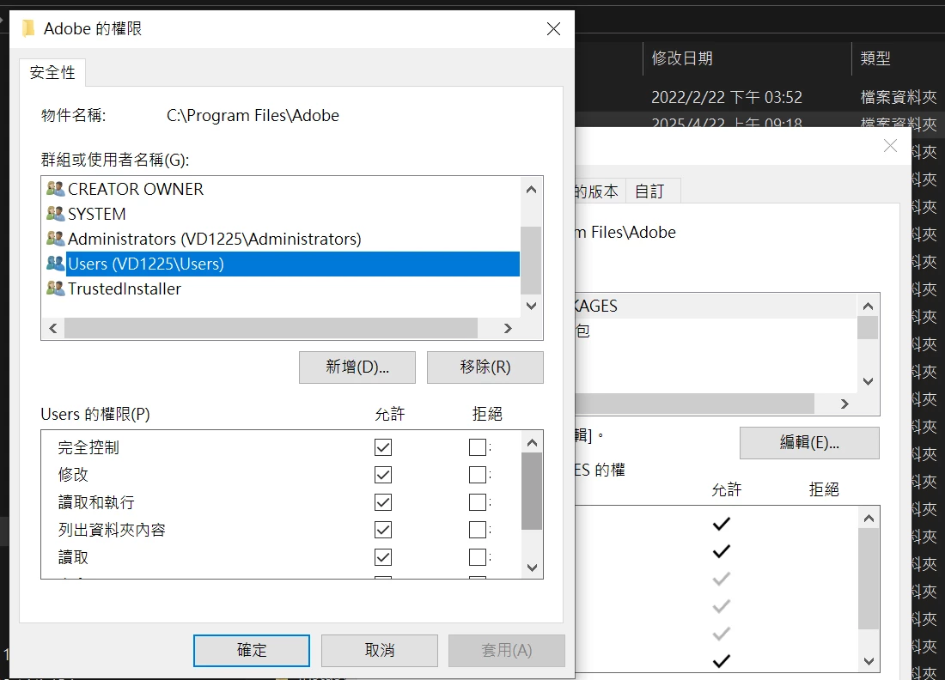The width and height of the screenshot is (945, 680).
Task: Select Users (VD1225\Users) entry
Action: 292,264
